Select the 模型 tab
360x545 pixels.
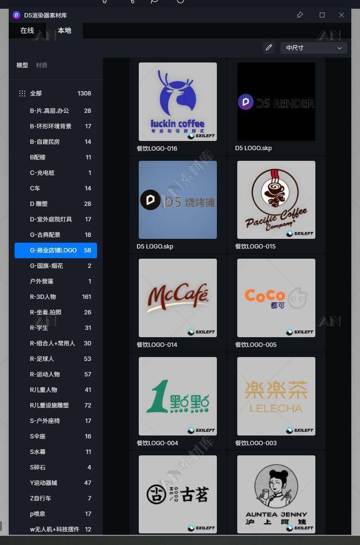22,65
